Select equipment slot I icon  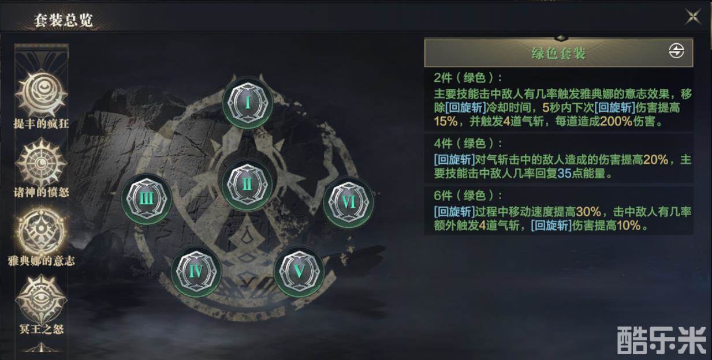(248, 103)
